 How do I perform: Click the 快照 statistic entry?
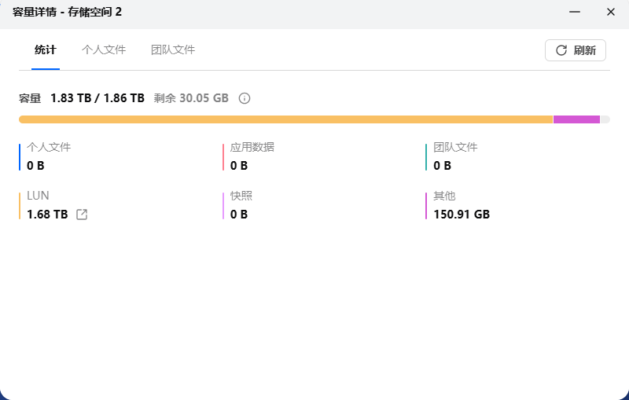241,205
